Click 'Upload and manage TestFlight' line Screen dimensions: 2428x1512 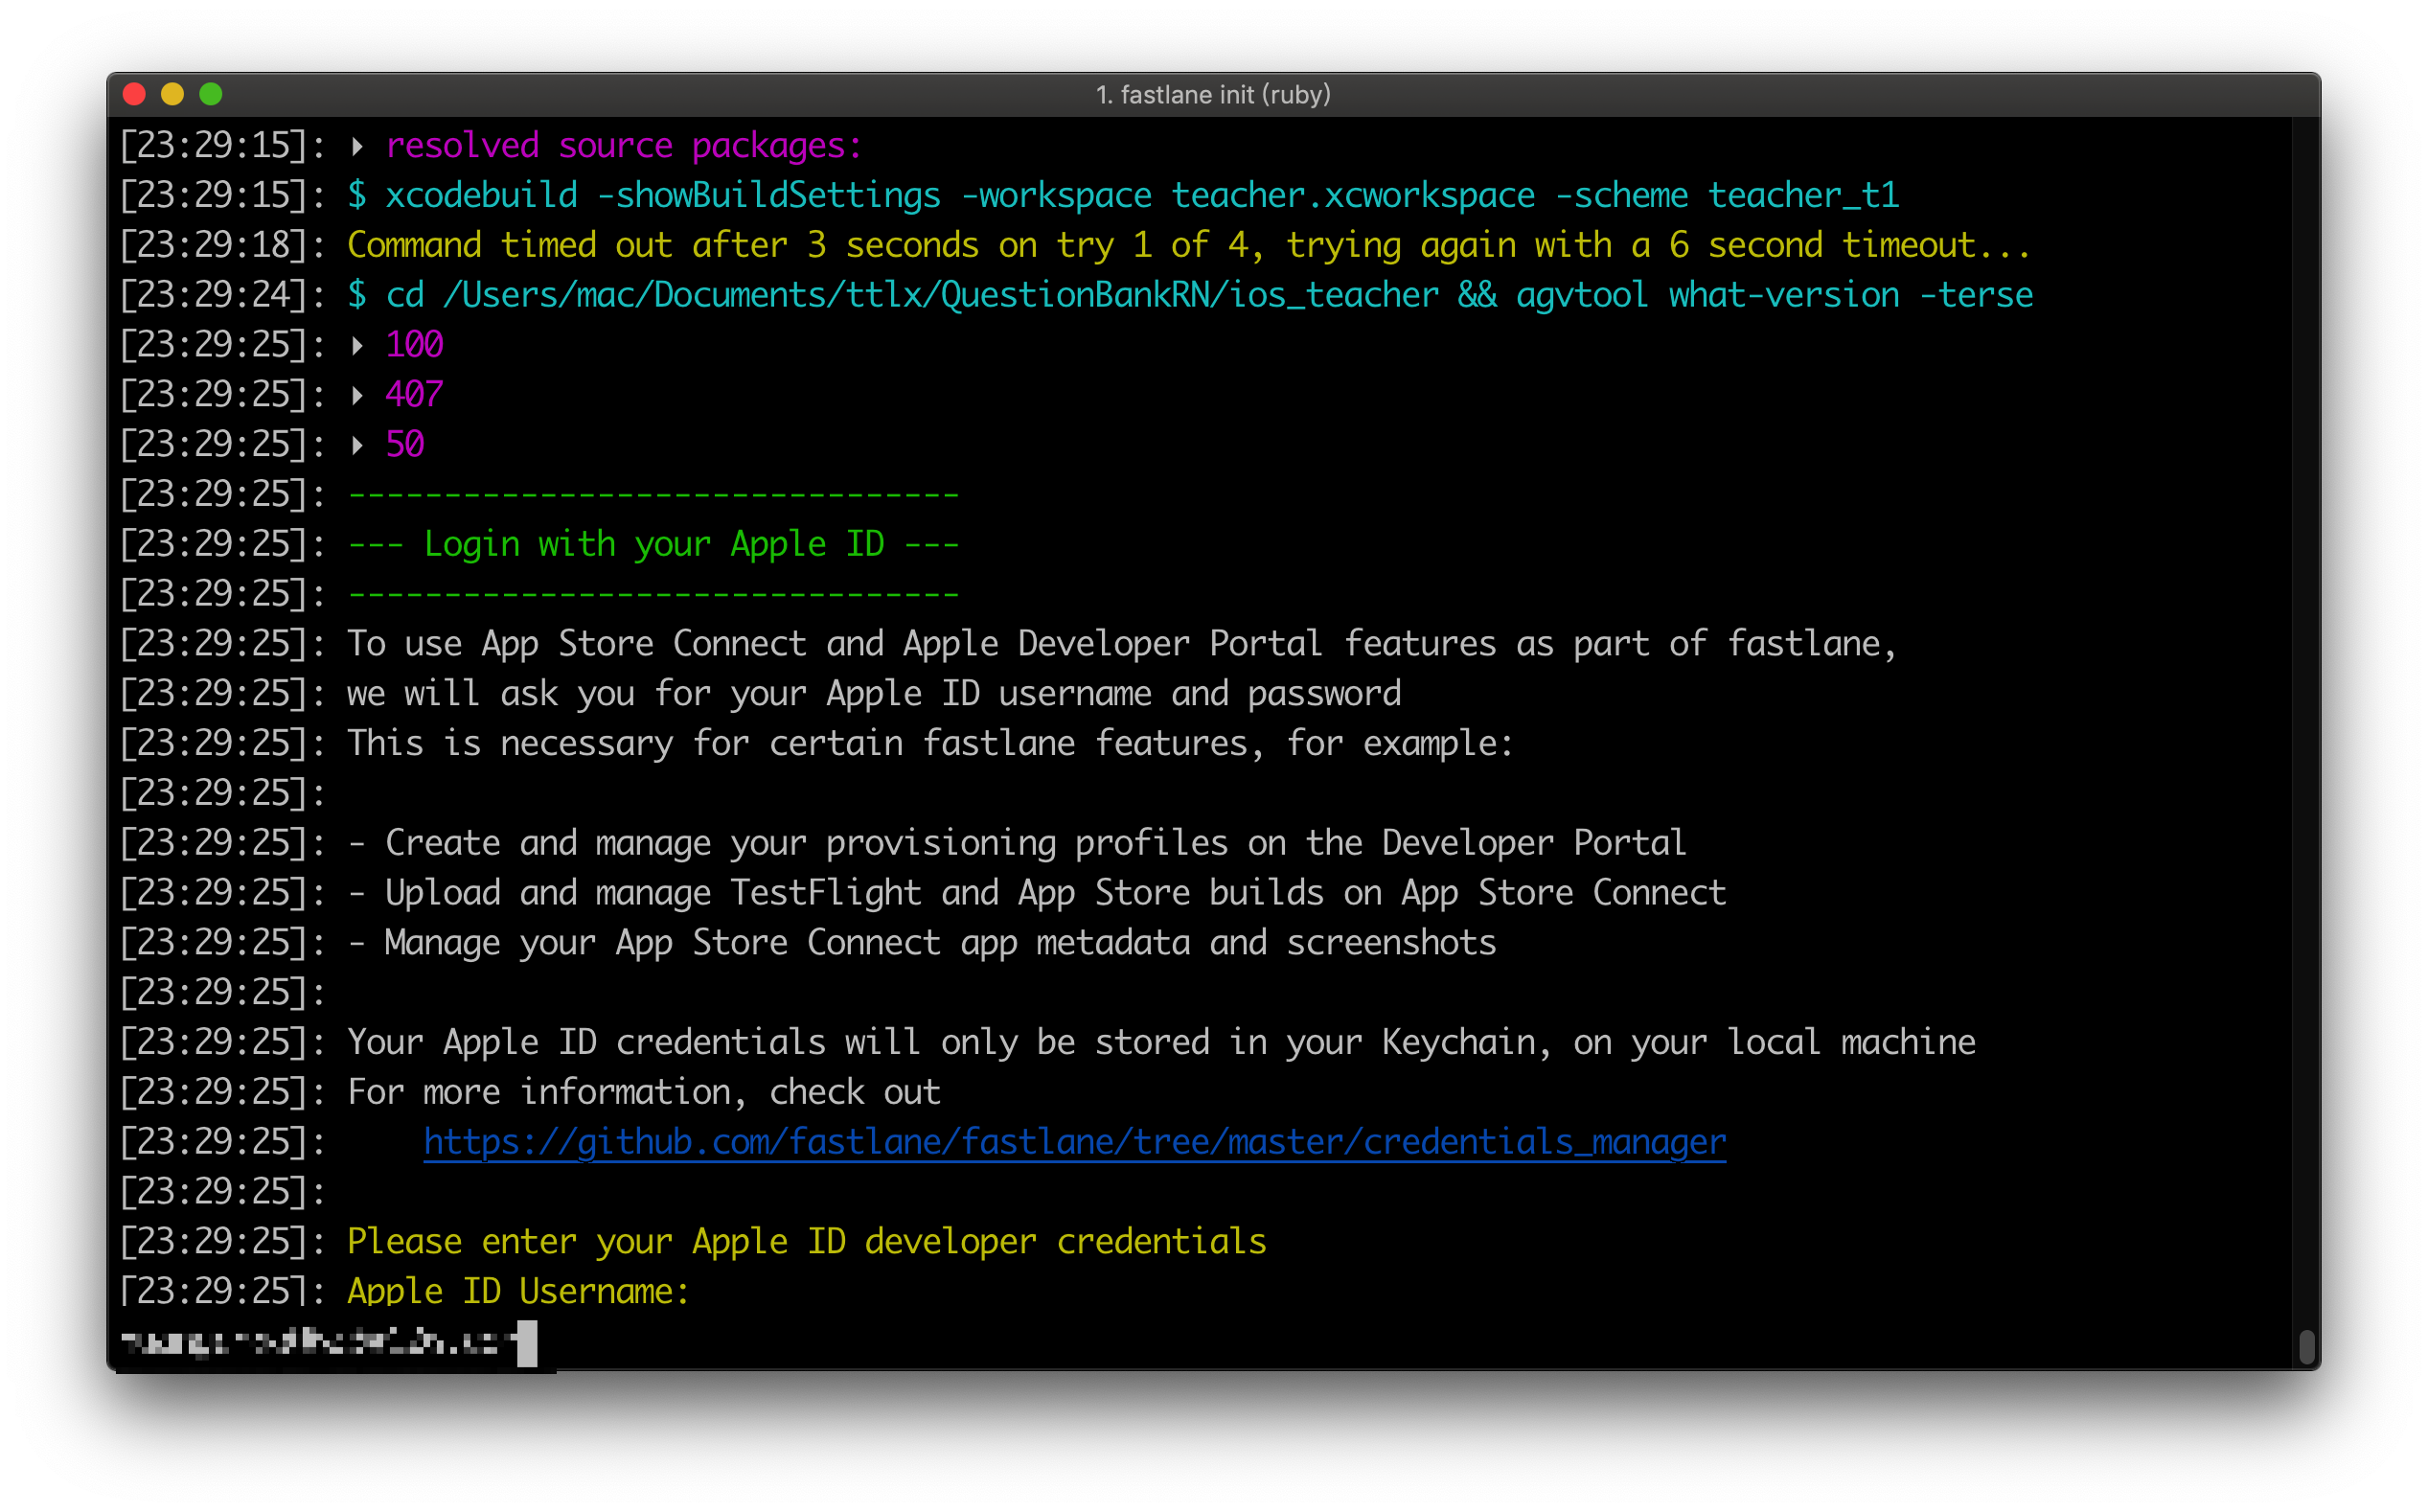[x=1037, y=893]
